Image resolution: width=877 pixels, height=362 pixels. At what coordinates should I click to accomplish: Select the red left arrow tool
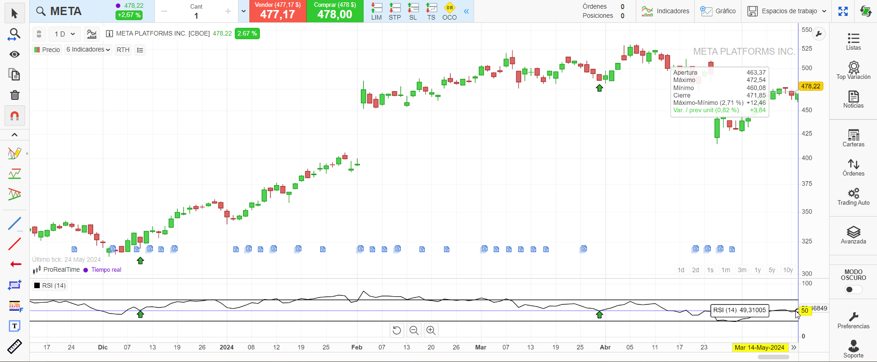tap(15, 264)
